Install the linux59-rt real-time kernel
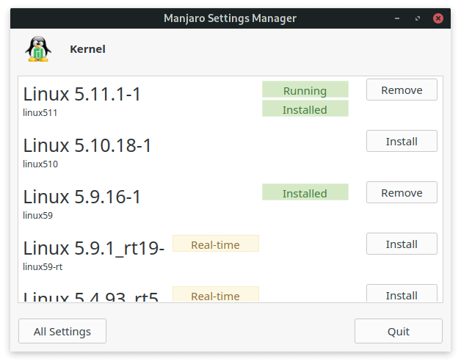 tap(402, 244)
